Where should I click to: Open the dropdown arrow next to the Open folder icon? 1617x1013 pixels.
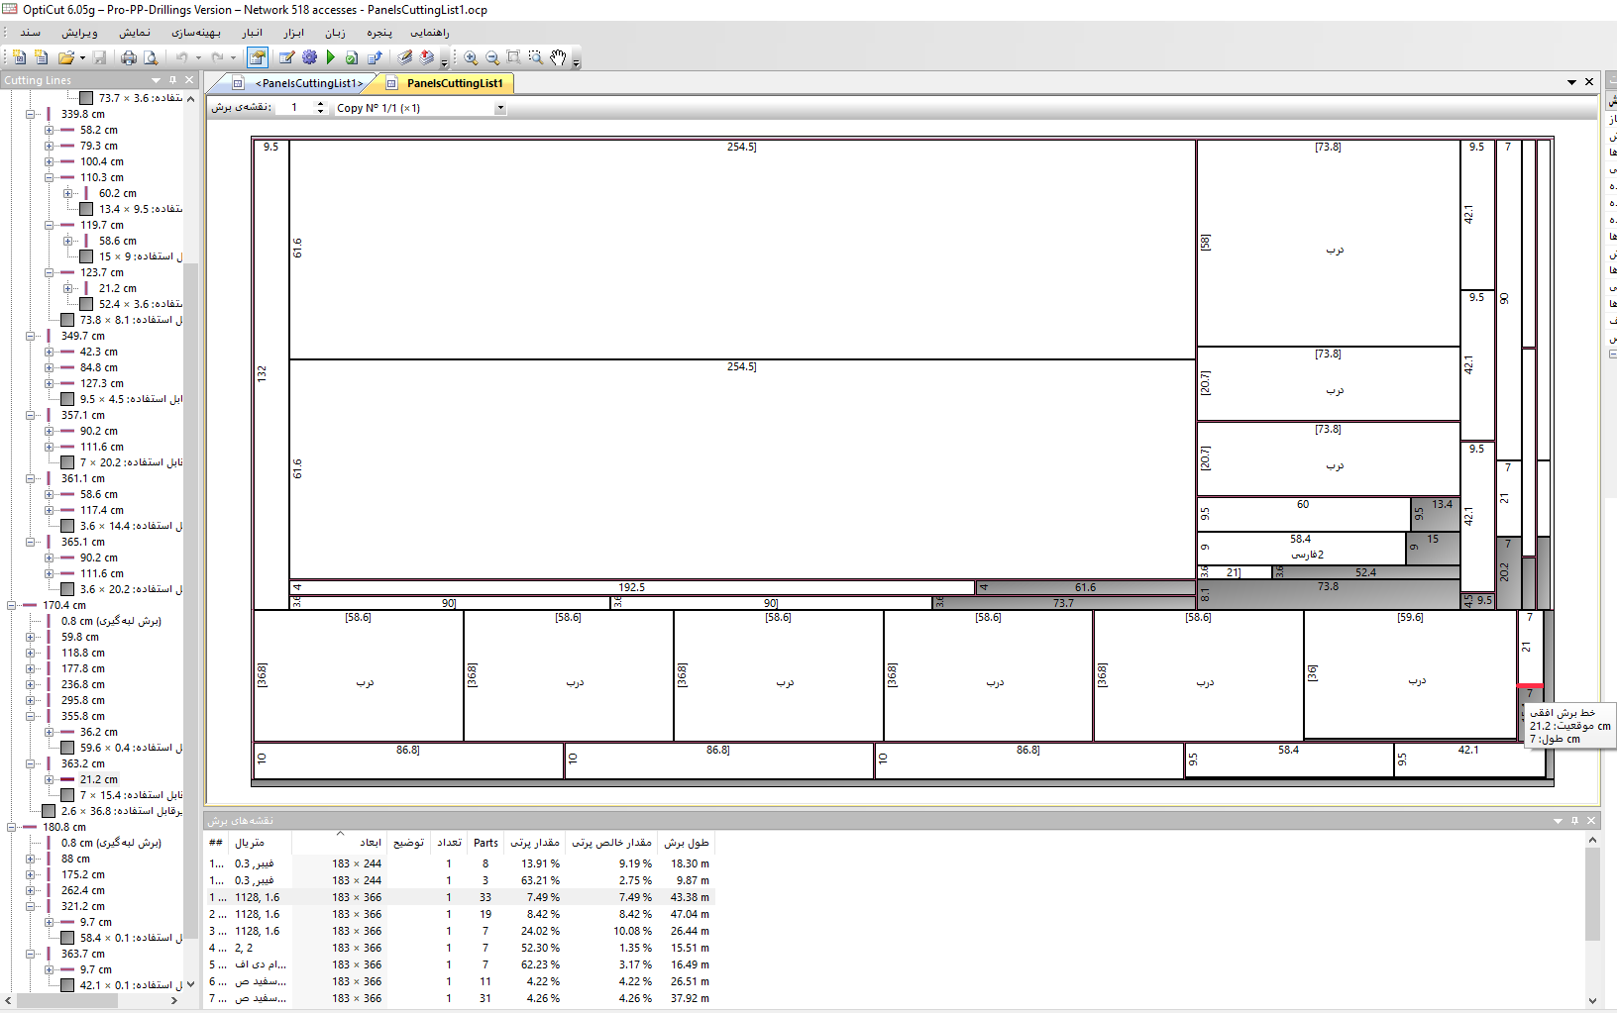82,57
